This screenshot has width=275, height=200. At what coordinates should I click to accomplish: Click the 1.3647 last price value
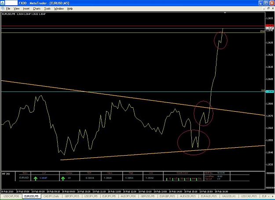43,178
